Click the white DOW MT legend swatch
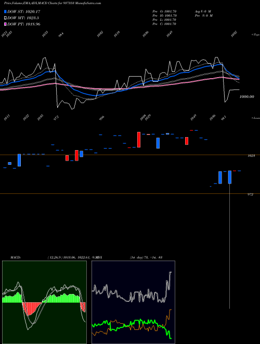Screen dimensions: 260x344 (5, 18)
